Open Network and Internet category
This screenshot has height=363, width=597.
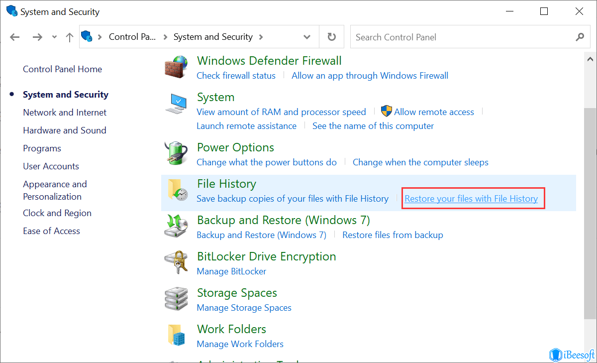pyautogui.click(x=65, y=113)
